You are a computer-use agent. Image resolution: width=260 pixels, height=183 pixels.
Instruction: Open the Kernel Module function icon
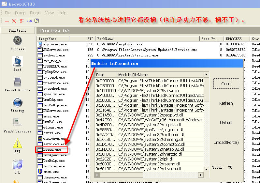tap(18, 82)
